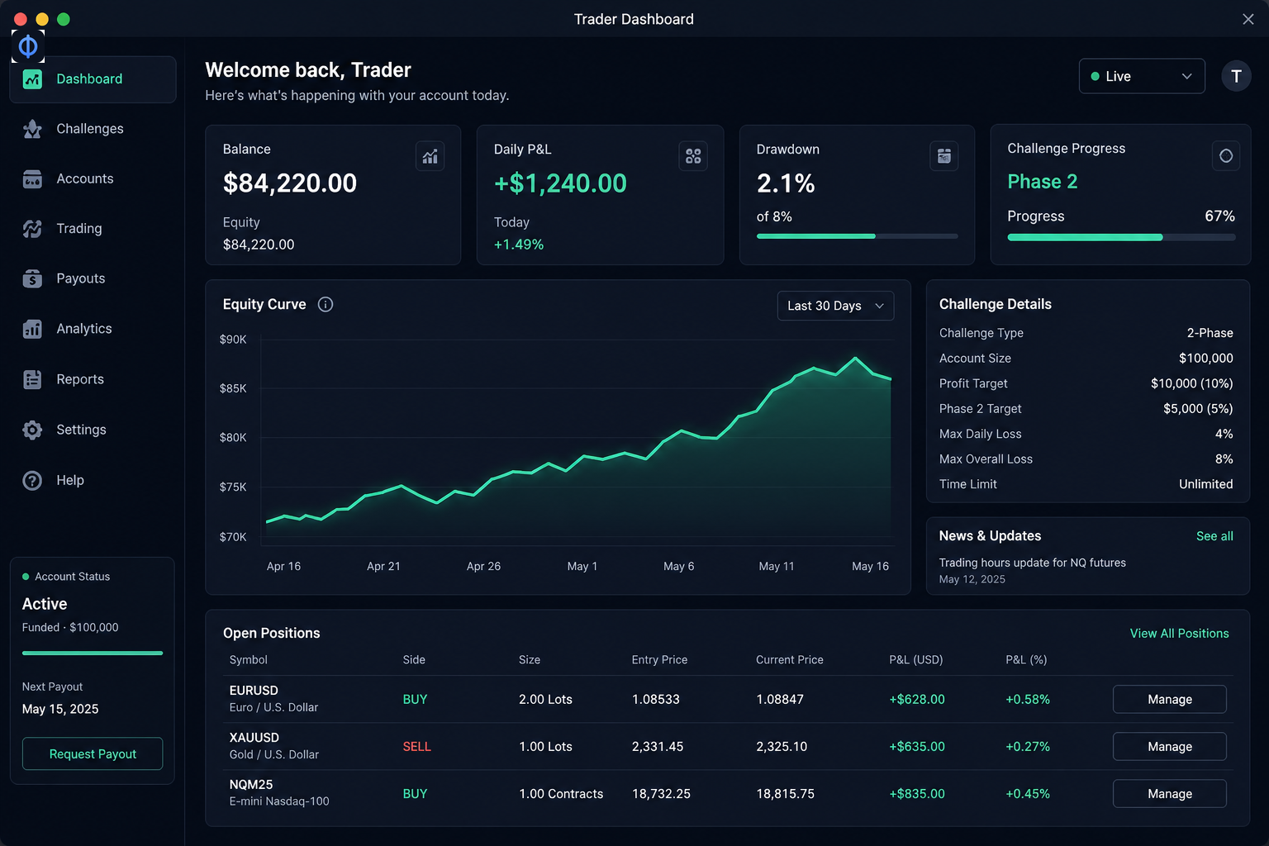Image resolution: width=1269 pixels, height=846 pixels.
Task: Manage the EURUSD position
Action: pos(1169,699)
